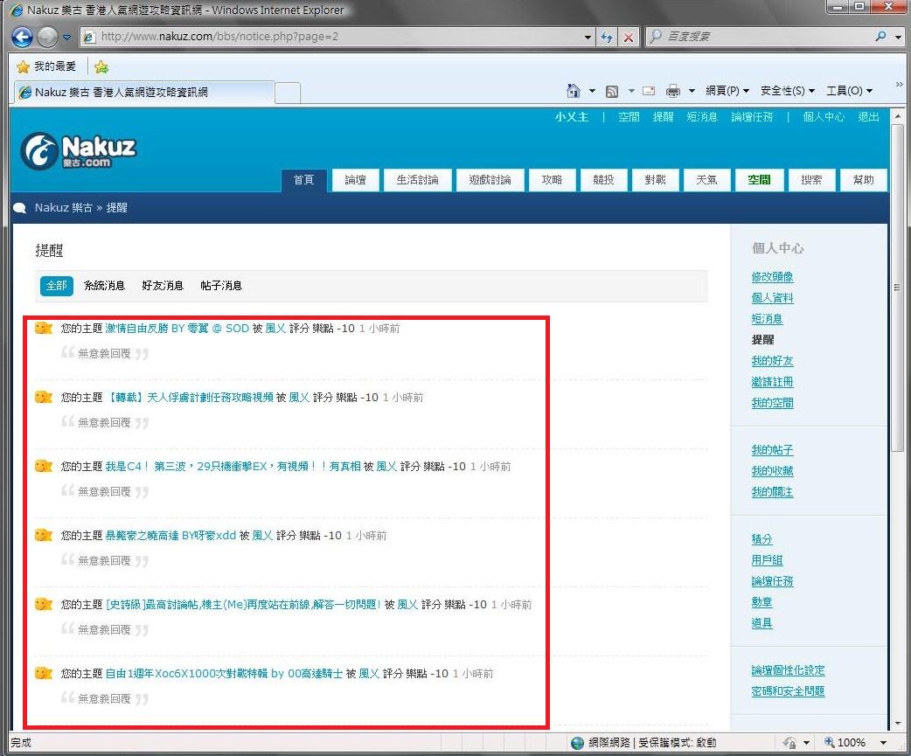Open the 修改頭像 sidebar link
The height and width of the screenshot is (756, 911).
click(x=772, y=277)
